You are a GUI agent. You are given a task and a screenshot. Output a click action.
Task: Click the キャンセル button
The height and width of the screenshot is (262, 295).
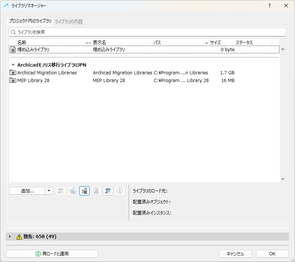(236, 254)
